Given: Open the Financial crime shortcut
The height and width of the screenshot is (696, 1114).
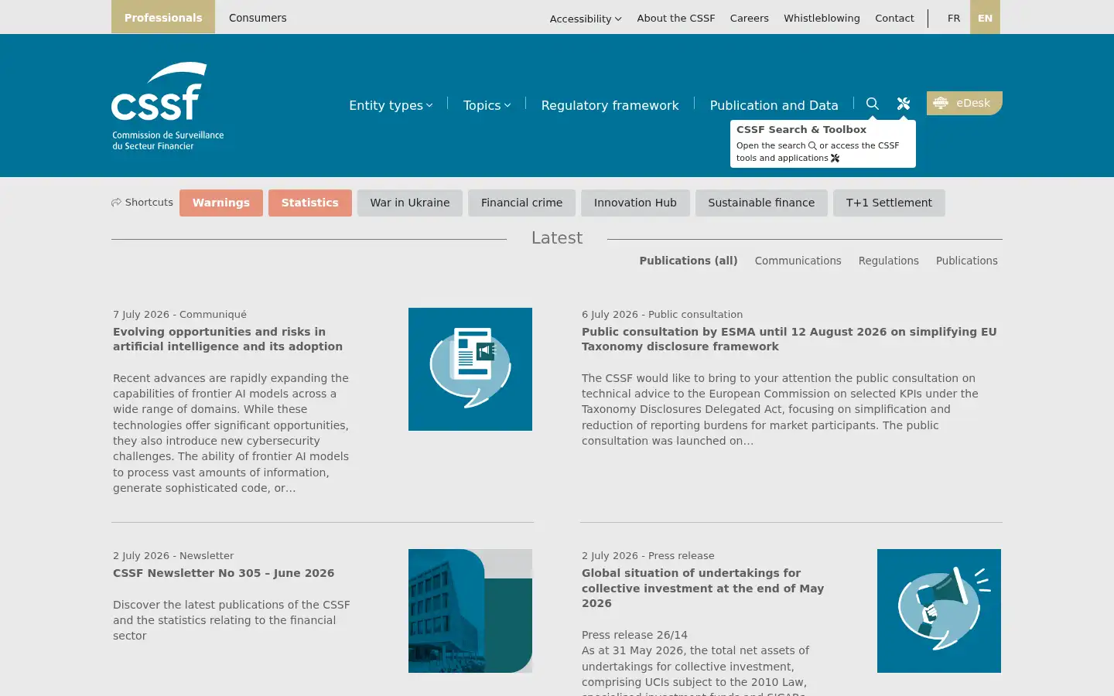Looking at the screenshot, I should (x=522, y=203).
